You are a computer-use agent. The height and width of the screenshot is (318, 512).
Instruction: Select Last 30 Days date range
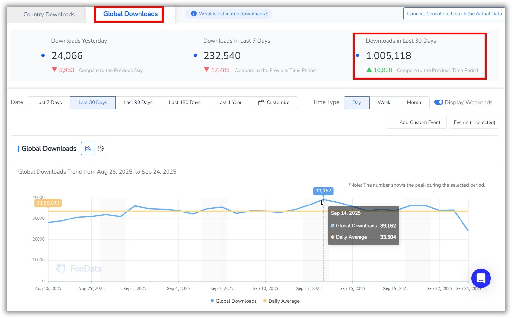pos(93,102)
